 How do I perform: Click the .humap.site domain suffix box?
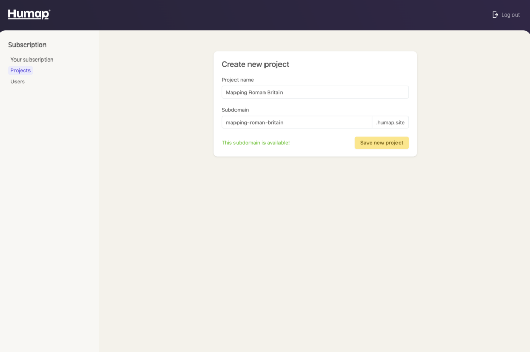(390, 122)
